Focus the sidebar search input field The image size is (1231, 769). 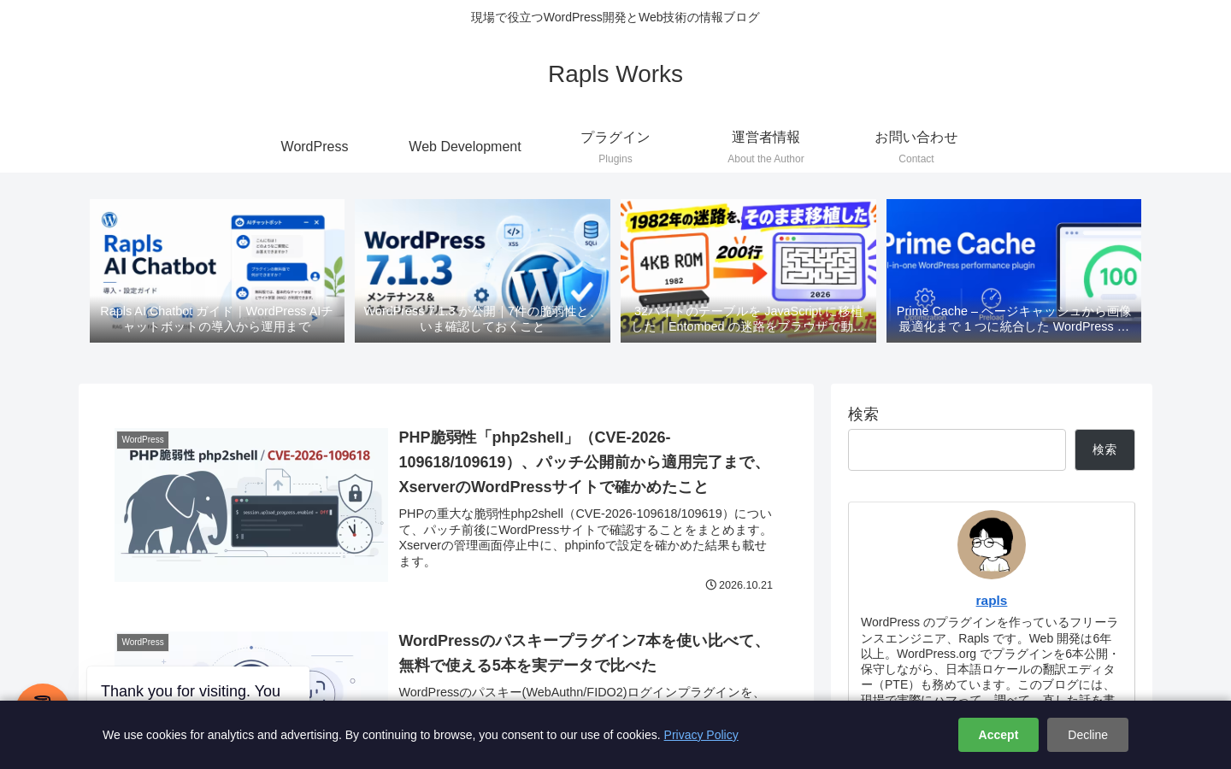tap(957, 449)
